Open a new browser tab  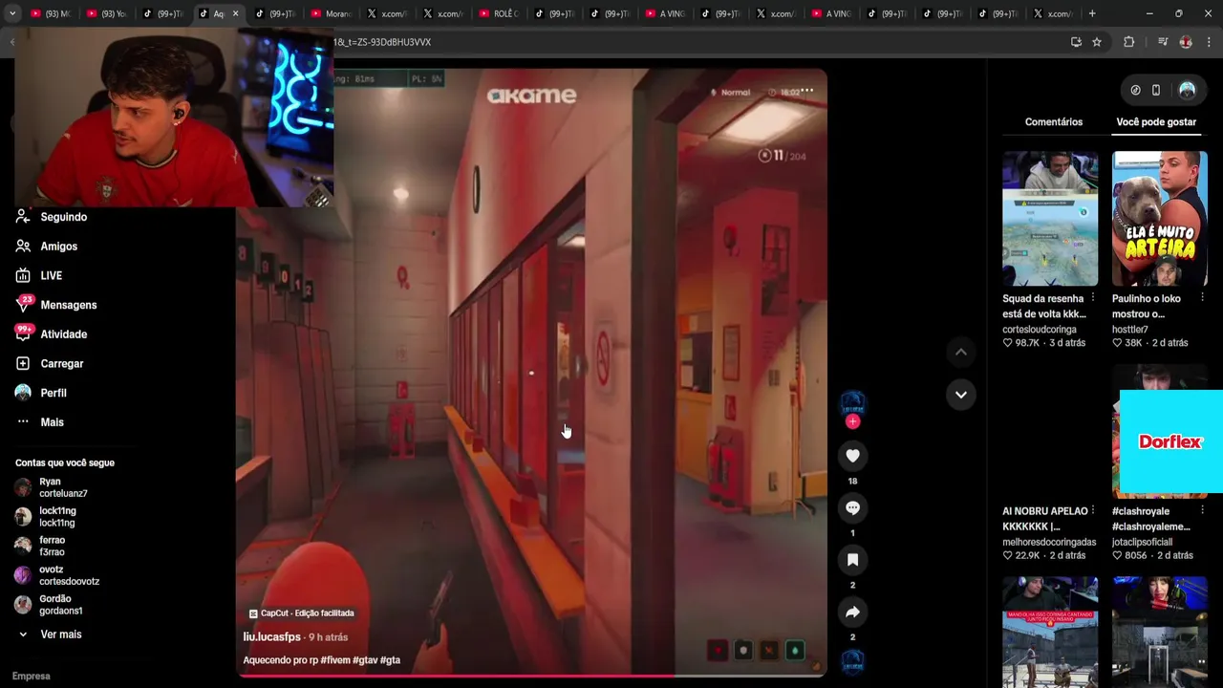1092,13
